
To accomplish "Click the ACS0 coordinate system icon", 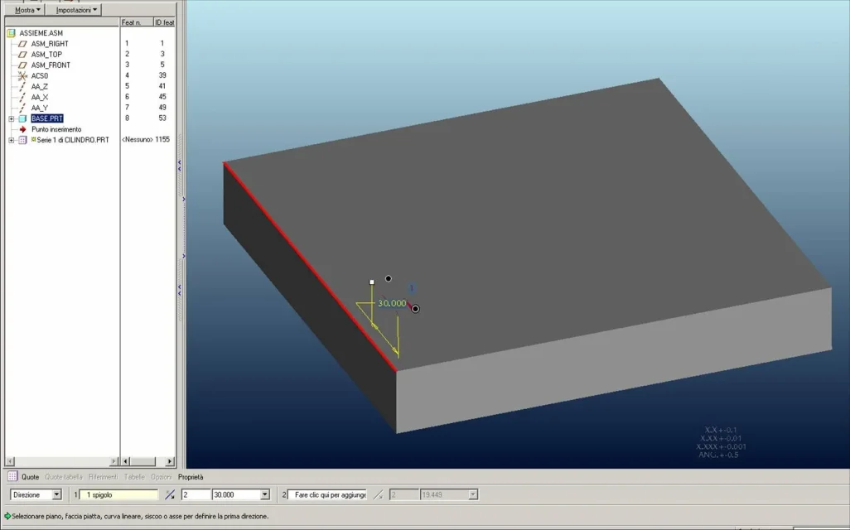I will 22,76.
